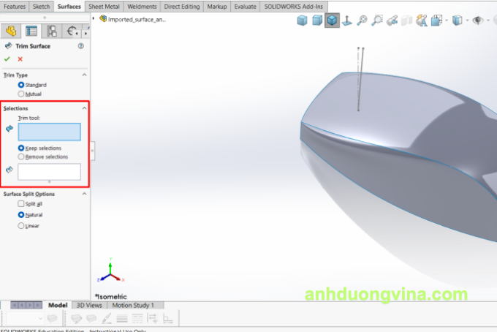Open the ConfigurationManager tab icon

point(52,31)
